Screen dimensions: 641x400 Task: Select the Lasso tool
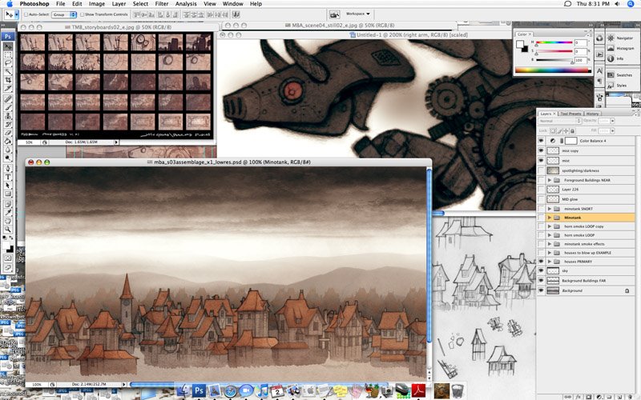(8, 63)
